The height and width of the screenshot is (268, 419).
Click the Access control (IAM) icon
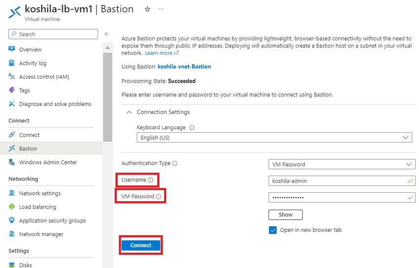click(12, 77)
